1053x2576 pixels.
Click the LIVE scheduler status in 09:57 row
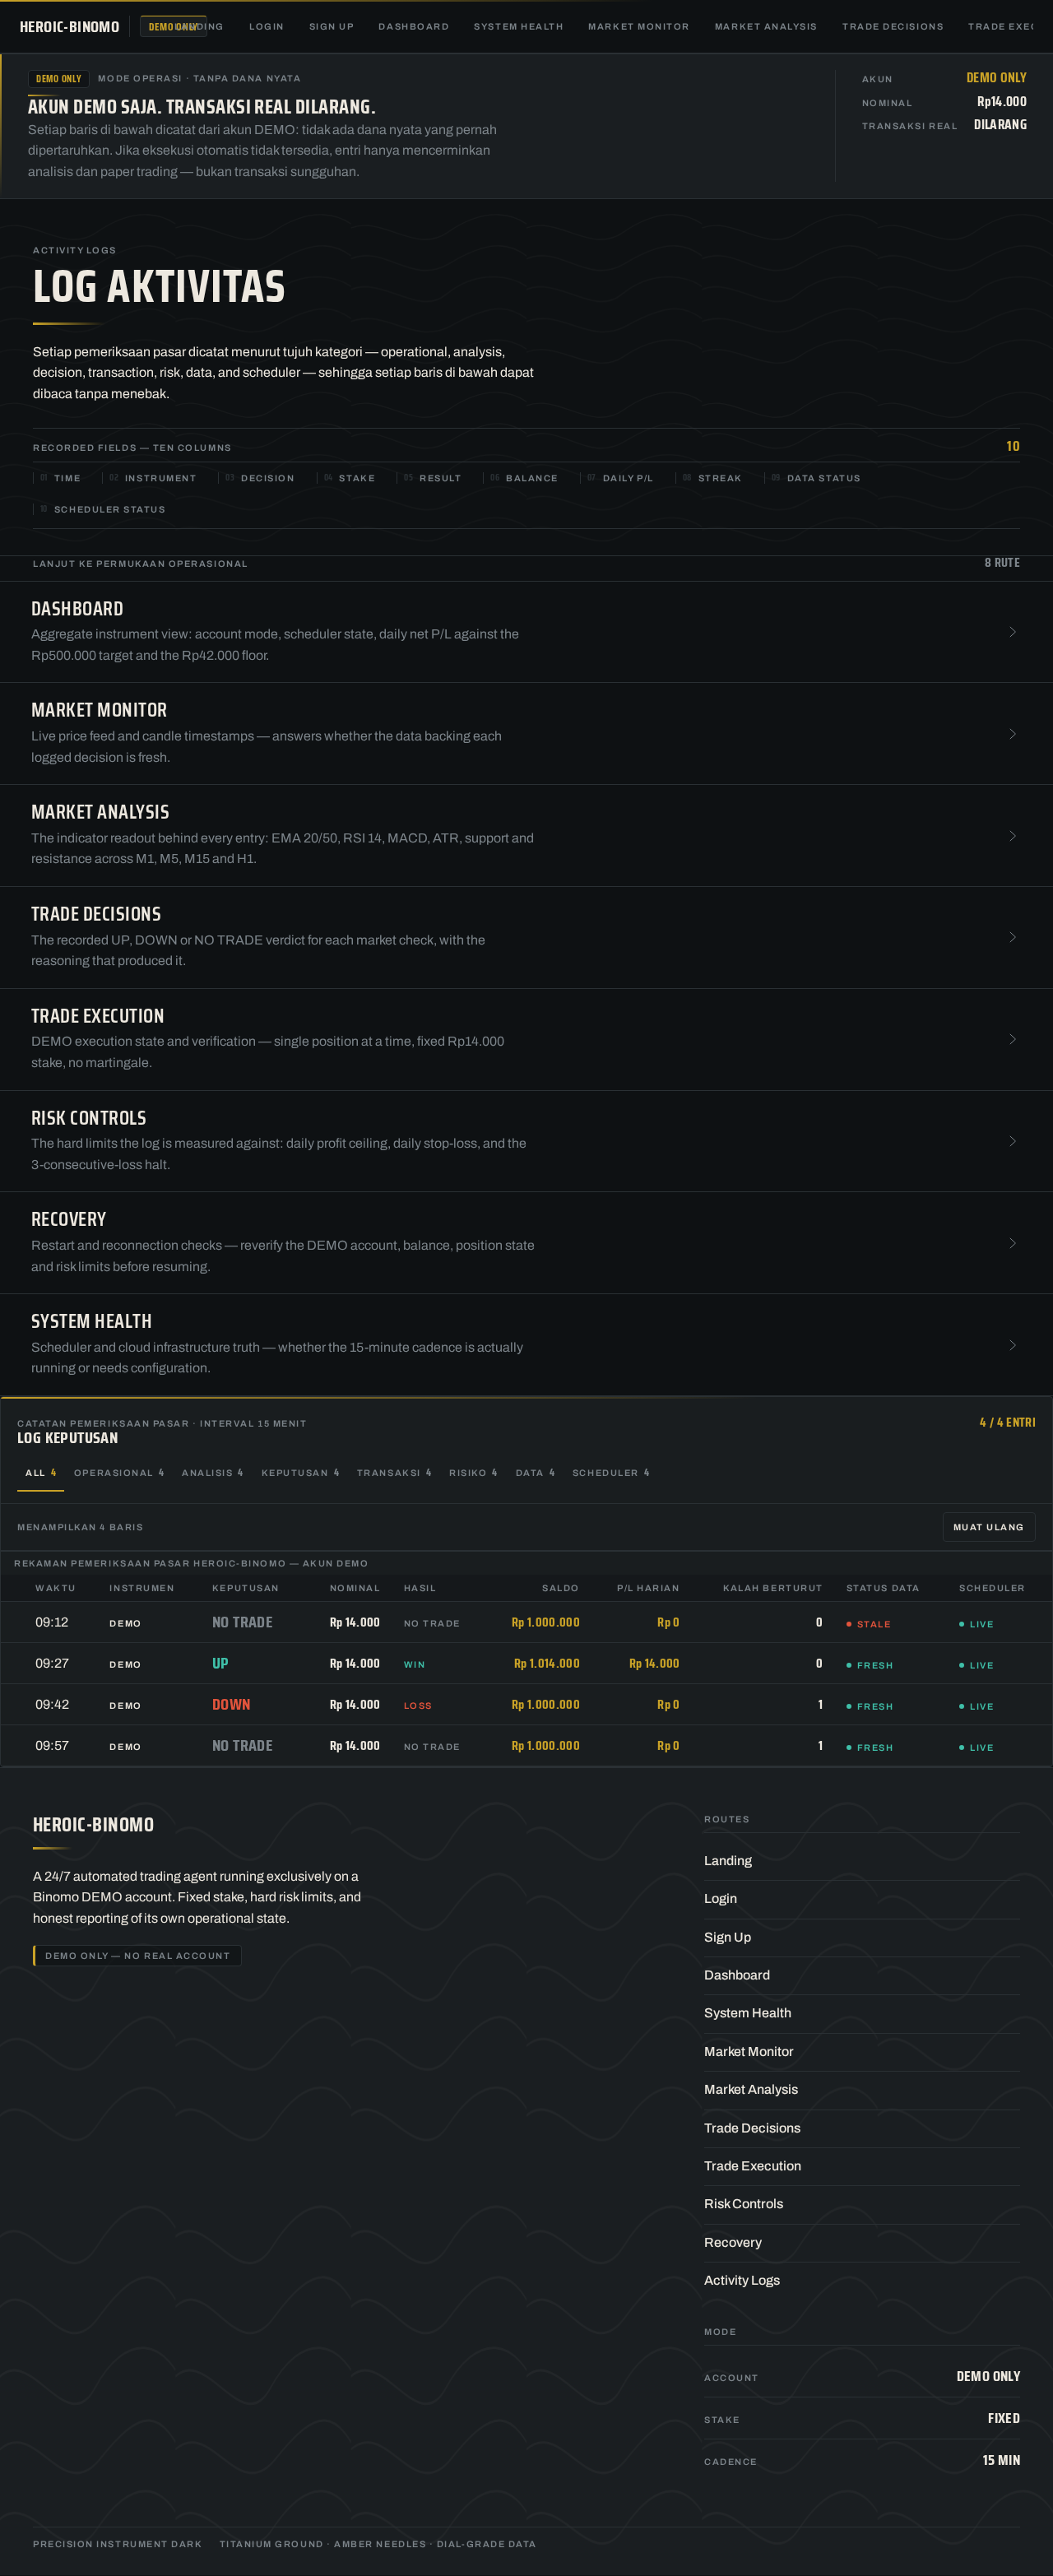coord(976,1747)
